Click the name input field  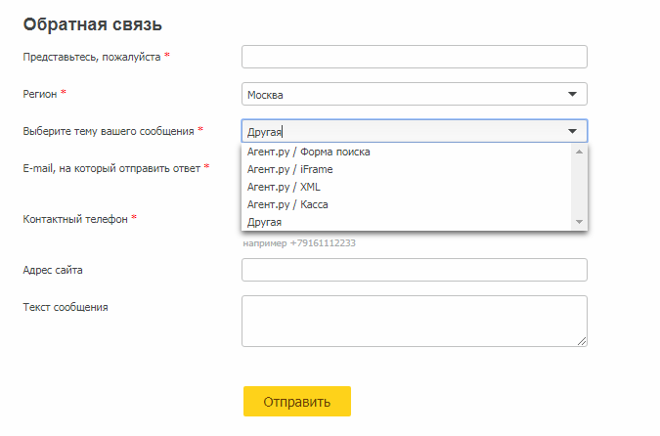(415, 57)
